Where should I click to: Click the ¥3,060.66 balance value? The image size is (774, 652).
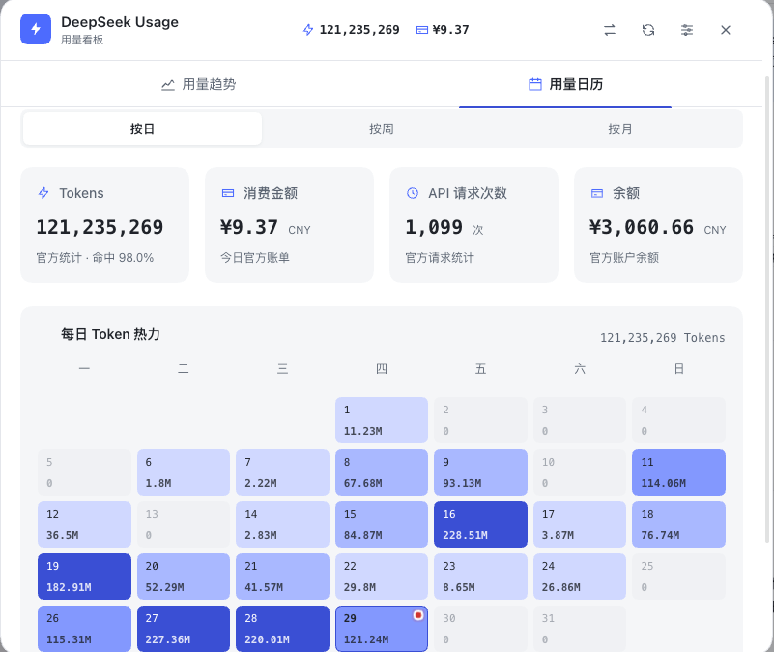[642, 227]
